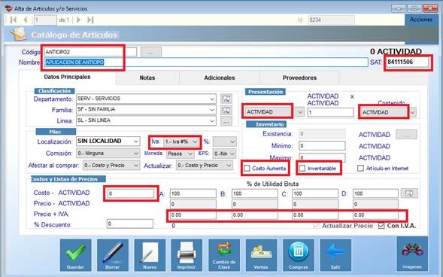The width and height of the screenshot is (443, 277).
Task: Click the Imprimir printer button
Action: [187, 255]
